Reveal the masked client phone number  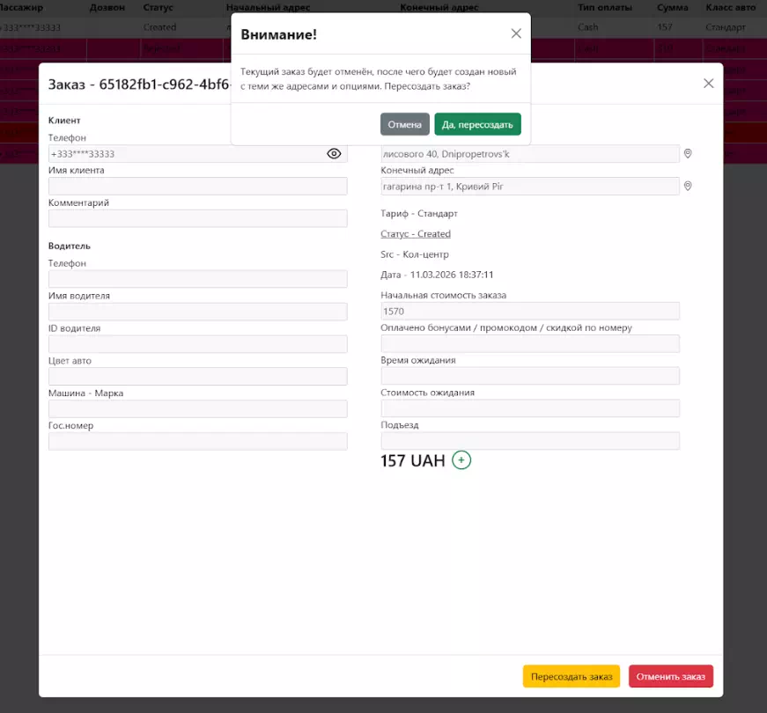pos(334,153)
